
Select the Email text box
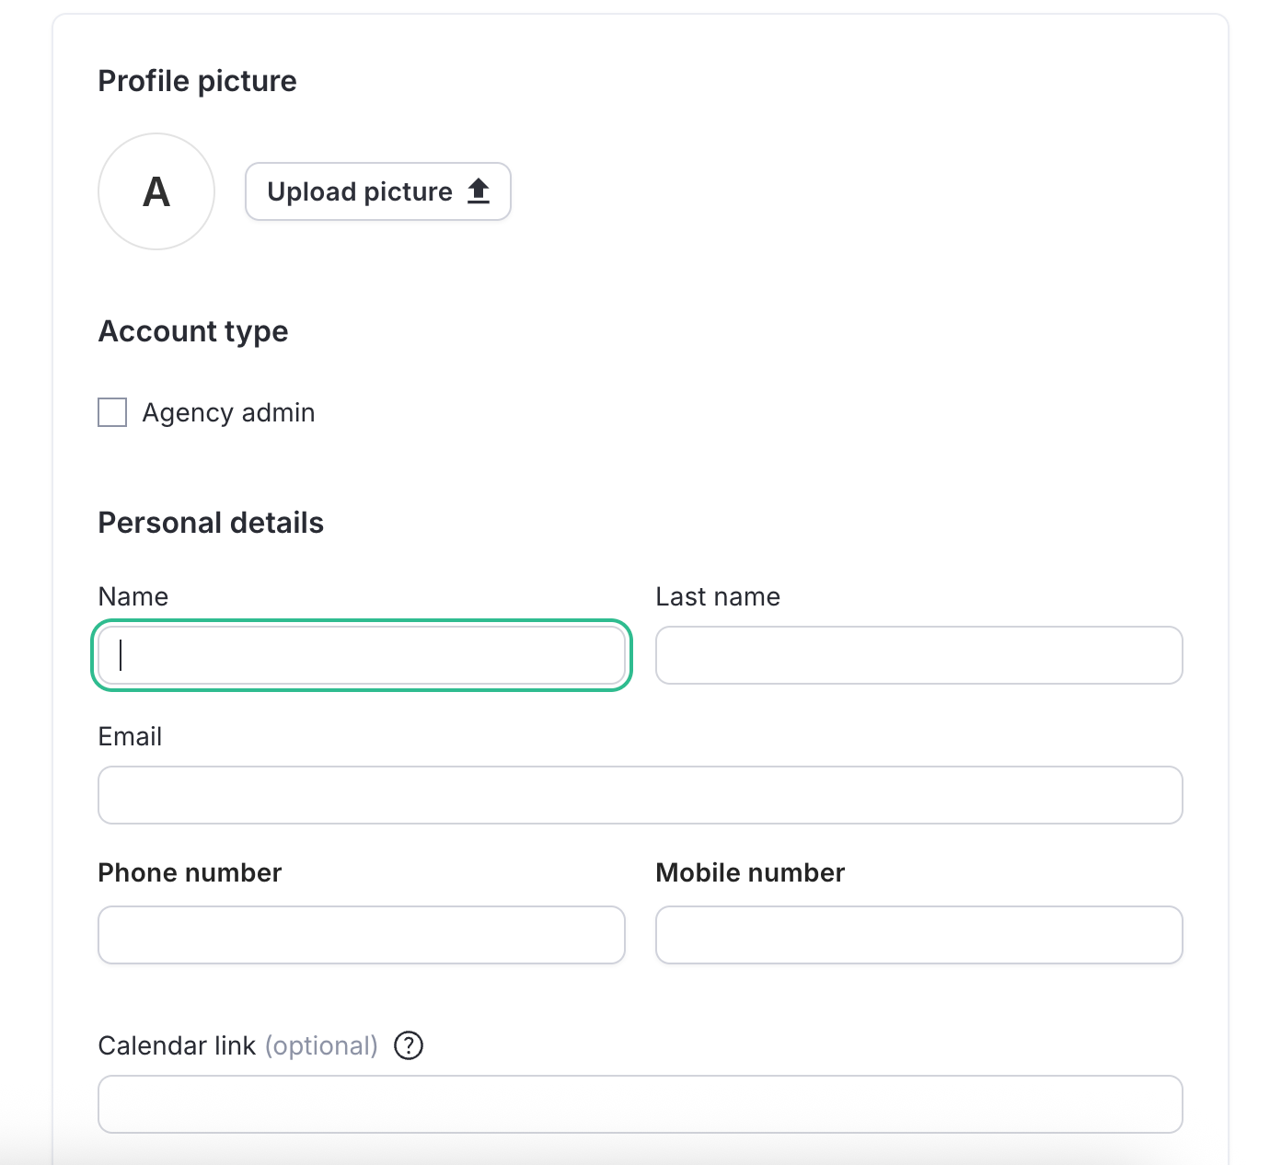(x=641, y=795)
